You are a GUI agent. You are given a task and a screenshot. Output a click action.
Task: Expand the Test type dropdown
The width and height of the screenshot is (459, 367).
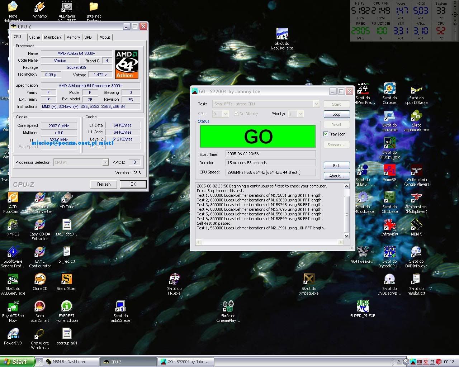pyautogui.click(x=316, y=104)
